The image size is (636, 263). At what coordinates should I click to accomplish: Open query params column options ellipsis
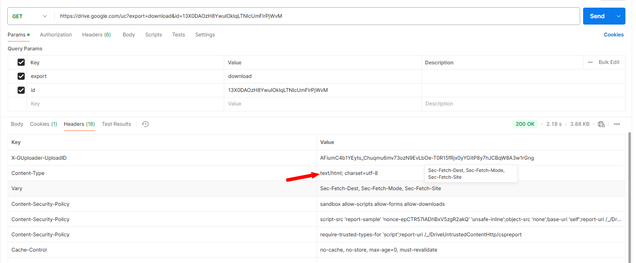pos(590,62)
